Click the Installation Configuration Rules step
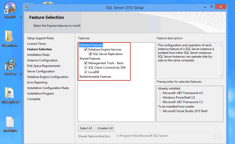235x144 pixels. pos(48,88)
